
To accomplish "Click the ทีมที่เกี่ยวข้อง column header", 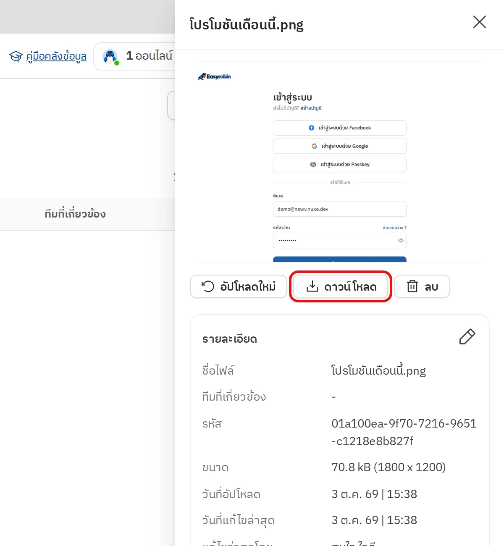I will coord(75,214).
